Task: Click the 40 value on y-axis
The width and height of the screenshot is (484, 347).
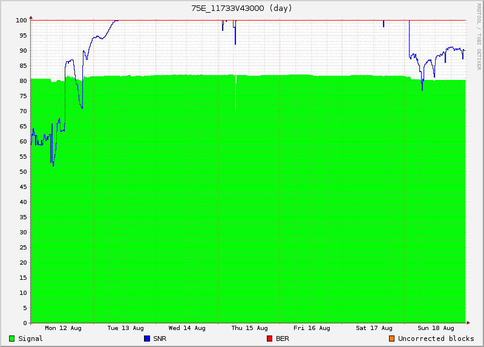Action: 23,202
